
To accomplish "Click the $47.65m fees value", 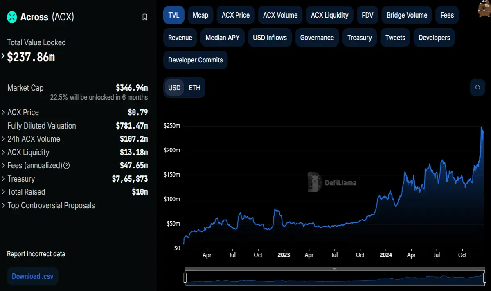I will (x=134, y=165).
